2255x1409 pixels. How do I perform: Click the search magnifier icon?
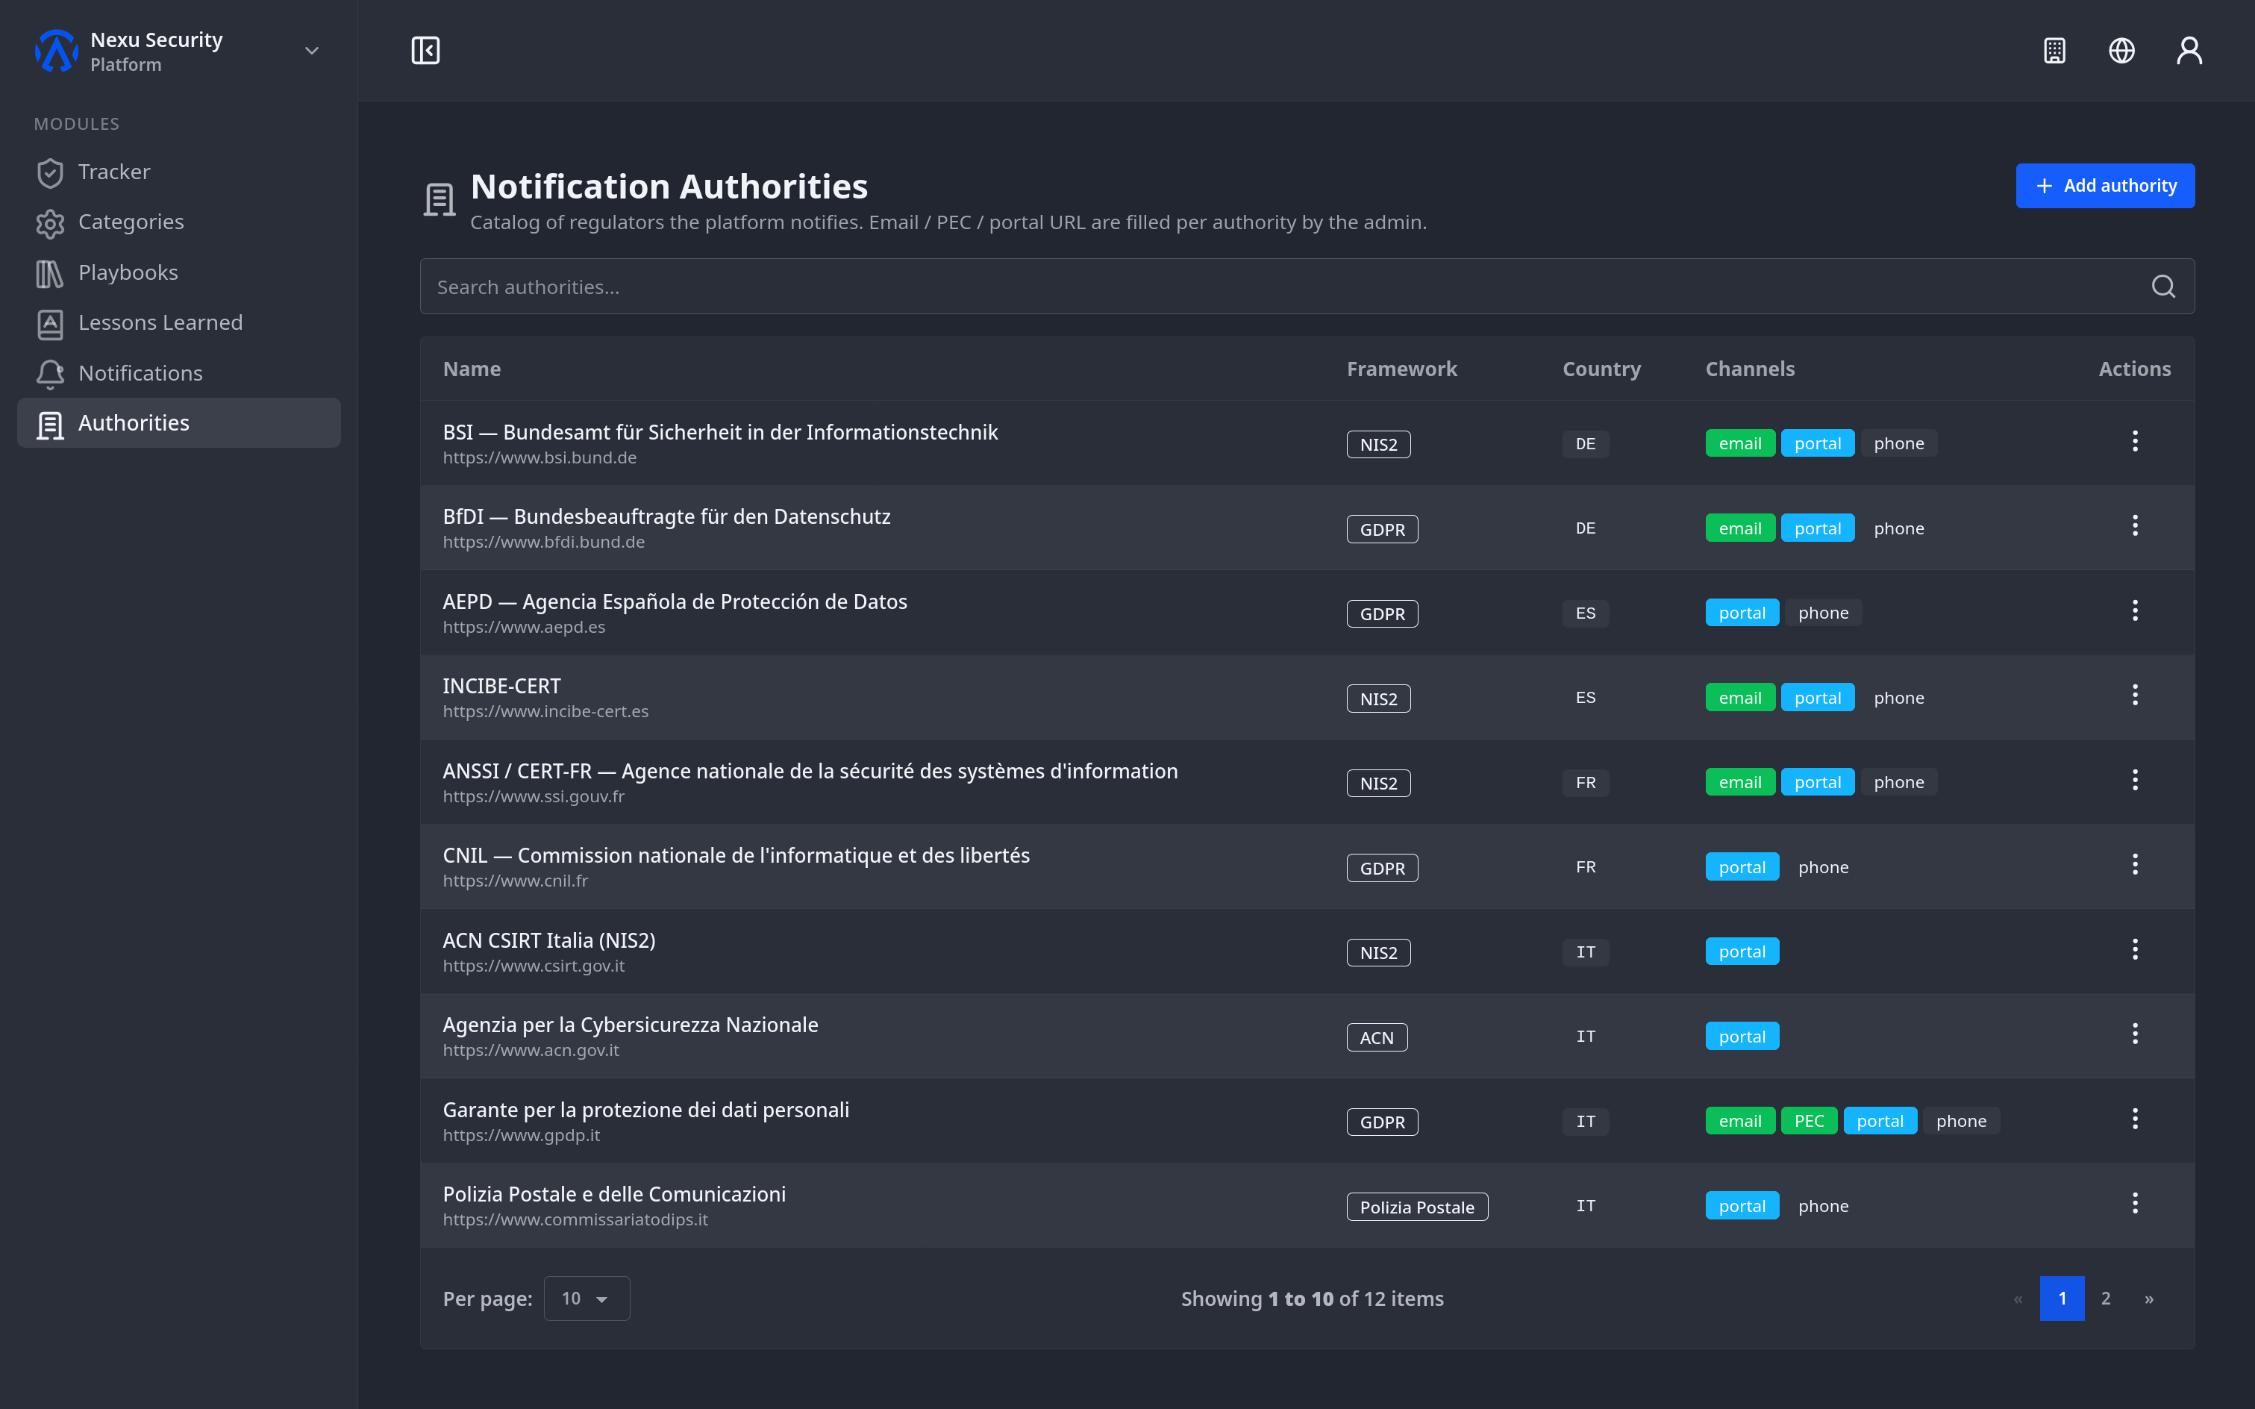pos(2162,286)
